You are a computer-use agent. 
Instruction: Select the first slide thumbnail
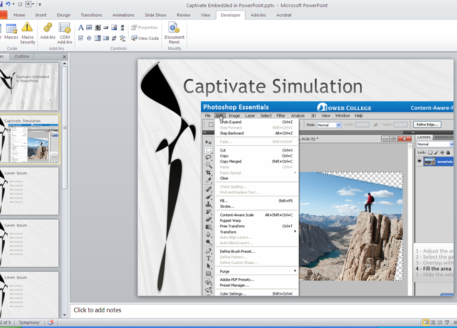pos(30,86)
